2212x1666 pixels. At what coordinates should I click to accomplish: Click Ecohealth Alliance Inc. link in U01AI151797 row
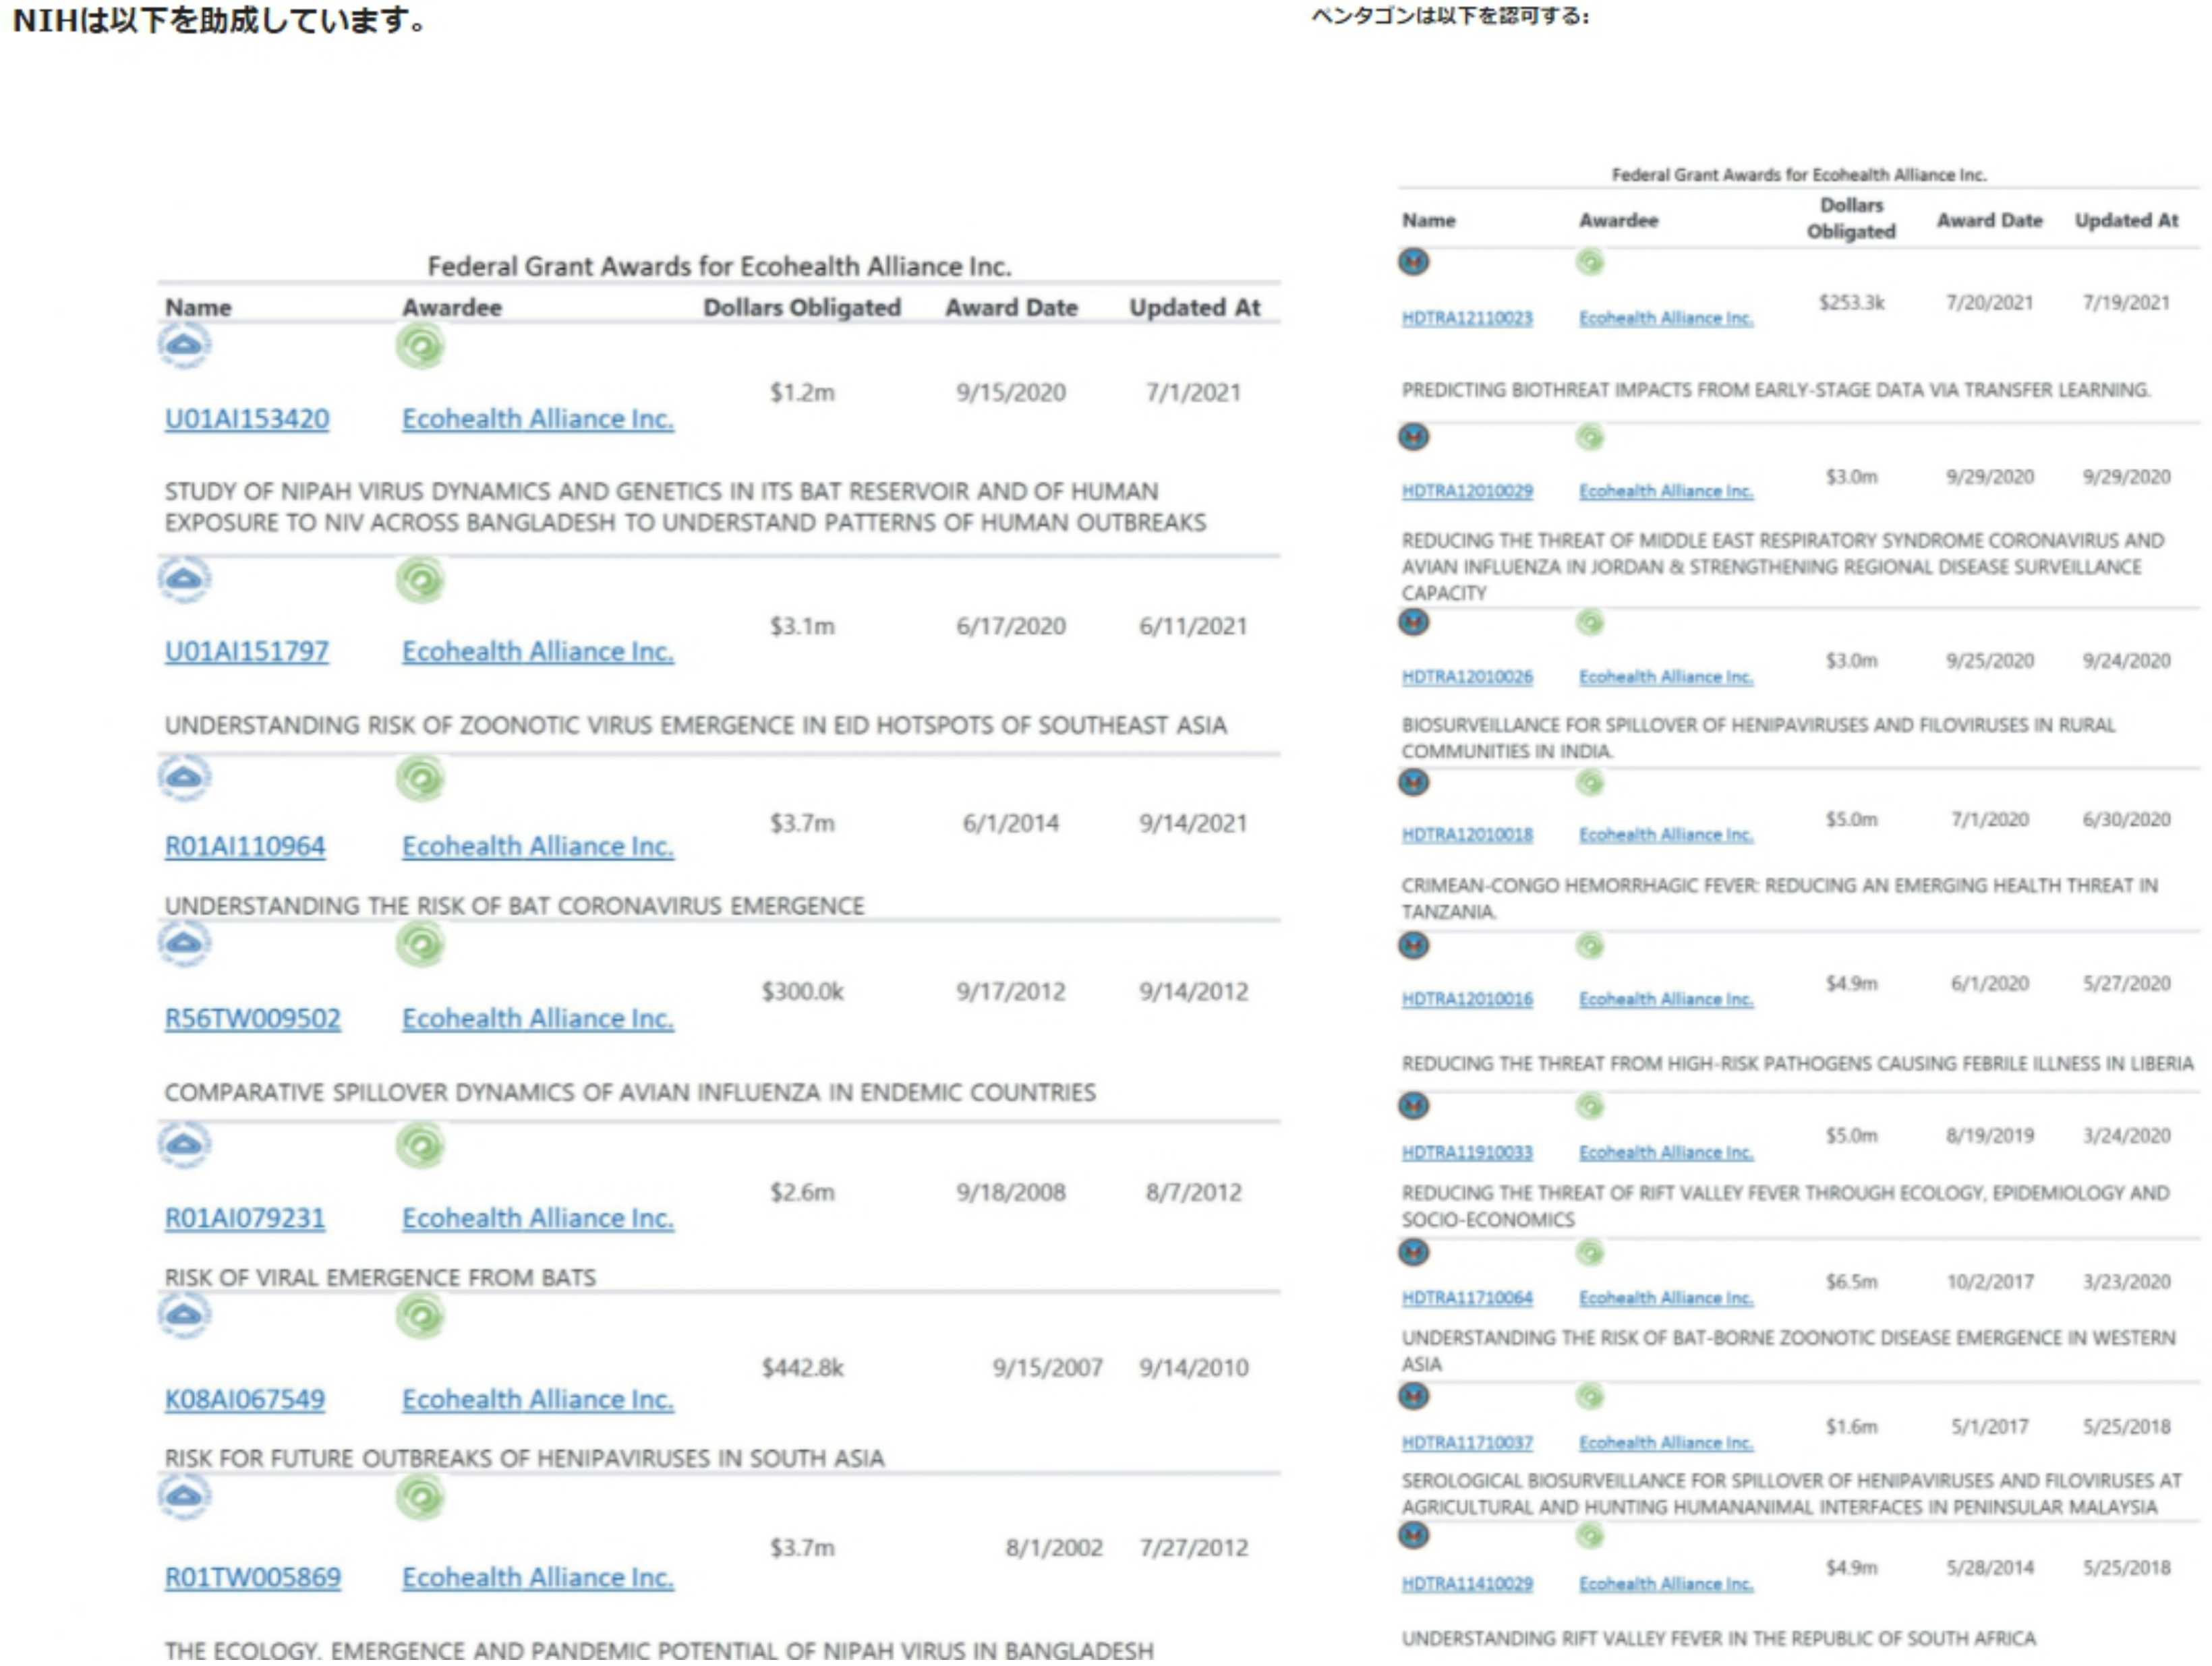538,652
